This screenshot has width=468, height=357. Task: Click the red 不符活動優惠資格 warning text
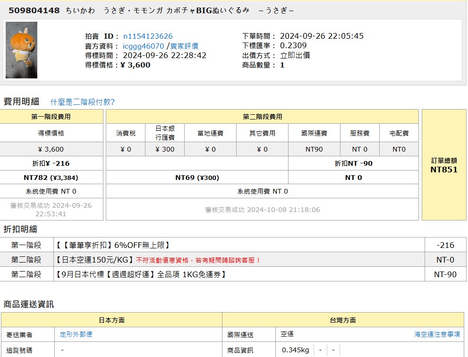198,260
